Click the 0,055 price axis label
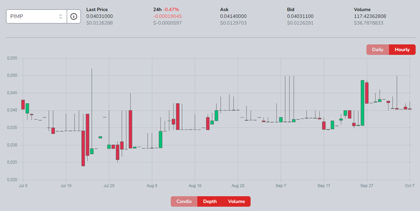 12,58
